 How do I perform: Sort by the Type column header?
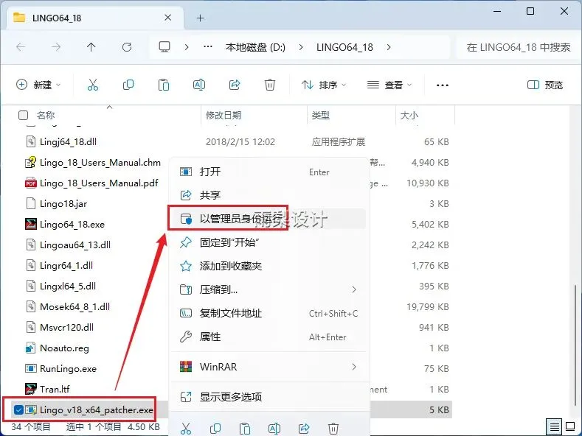(x=321, y=116)
